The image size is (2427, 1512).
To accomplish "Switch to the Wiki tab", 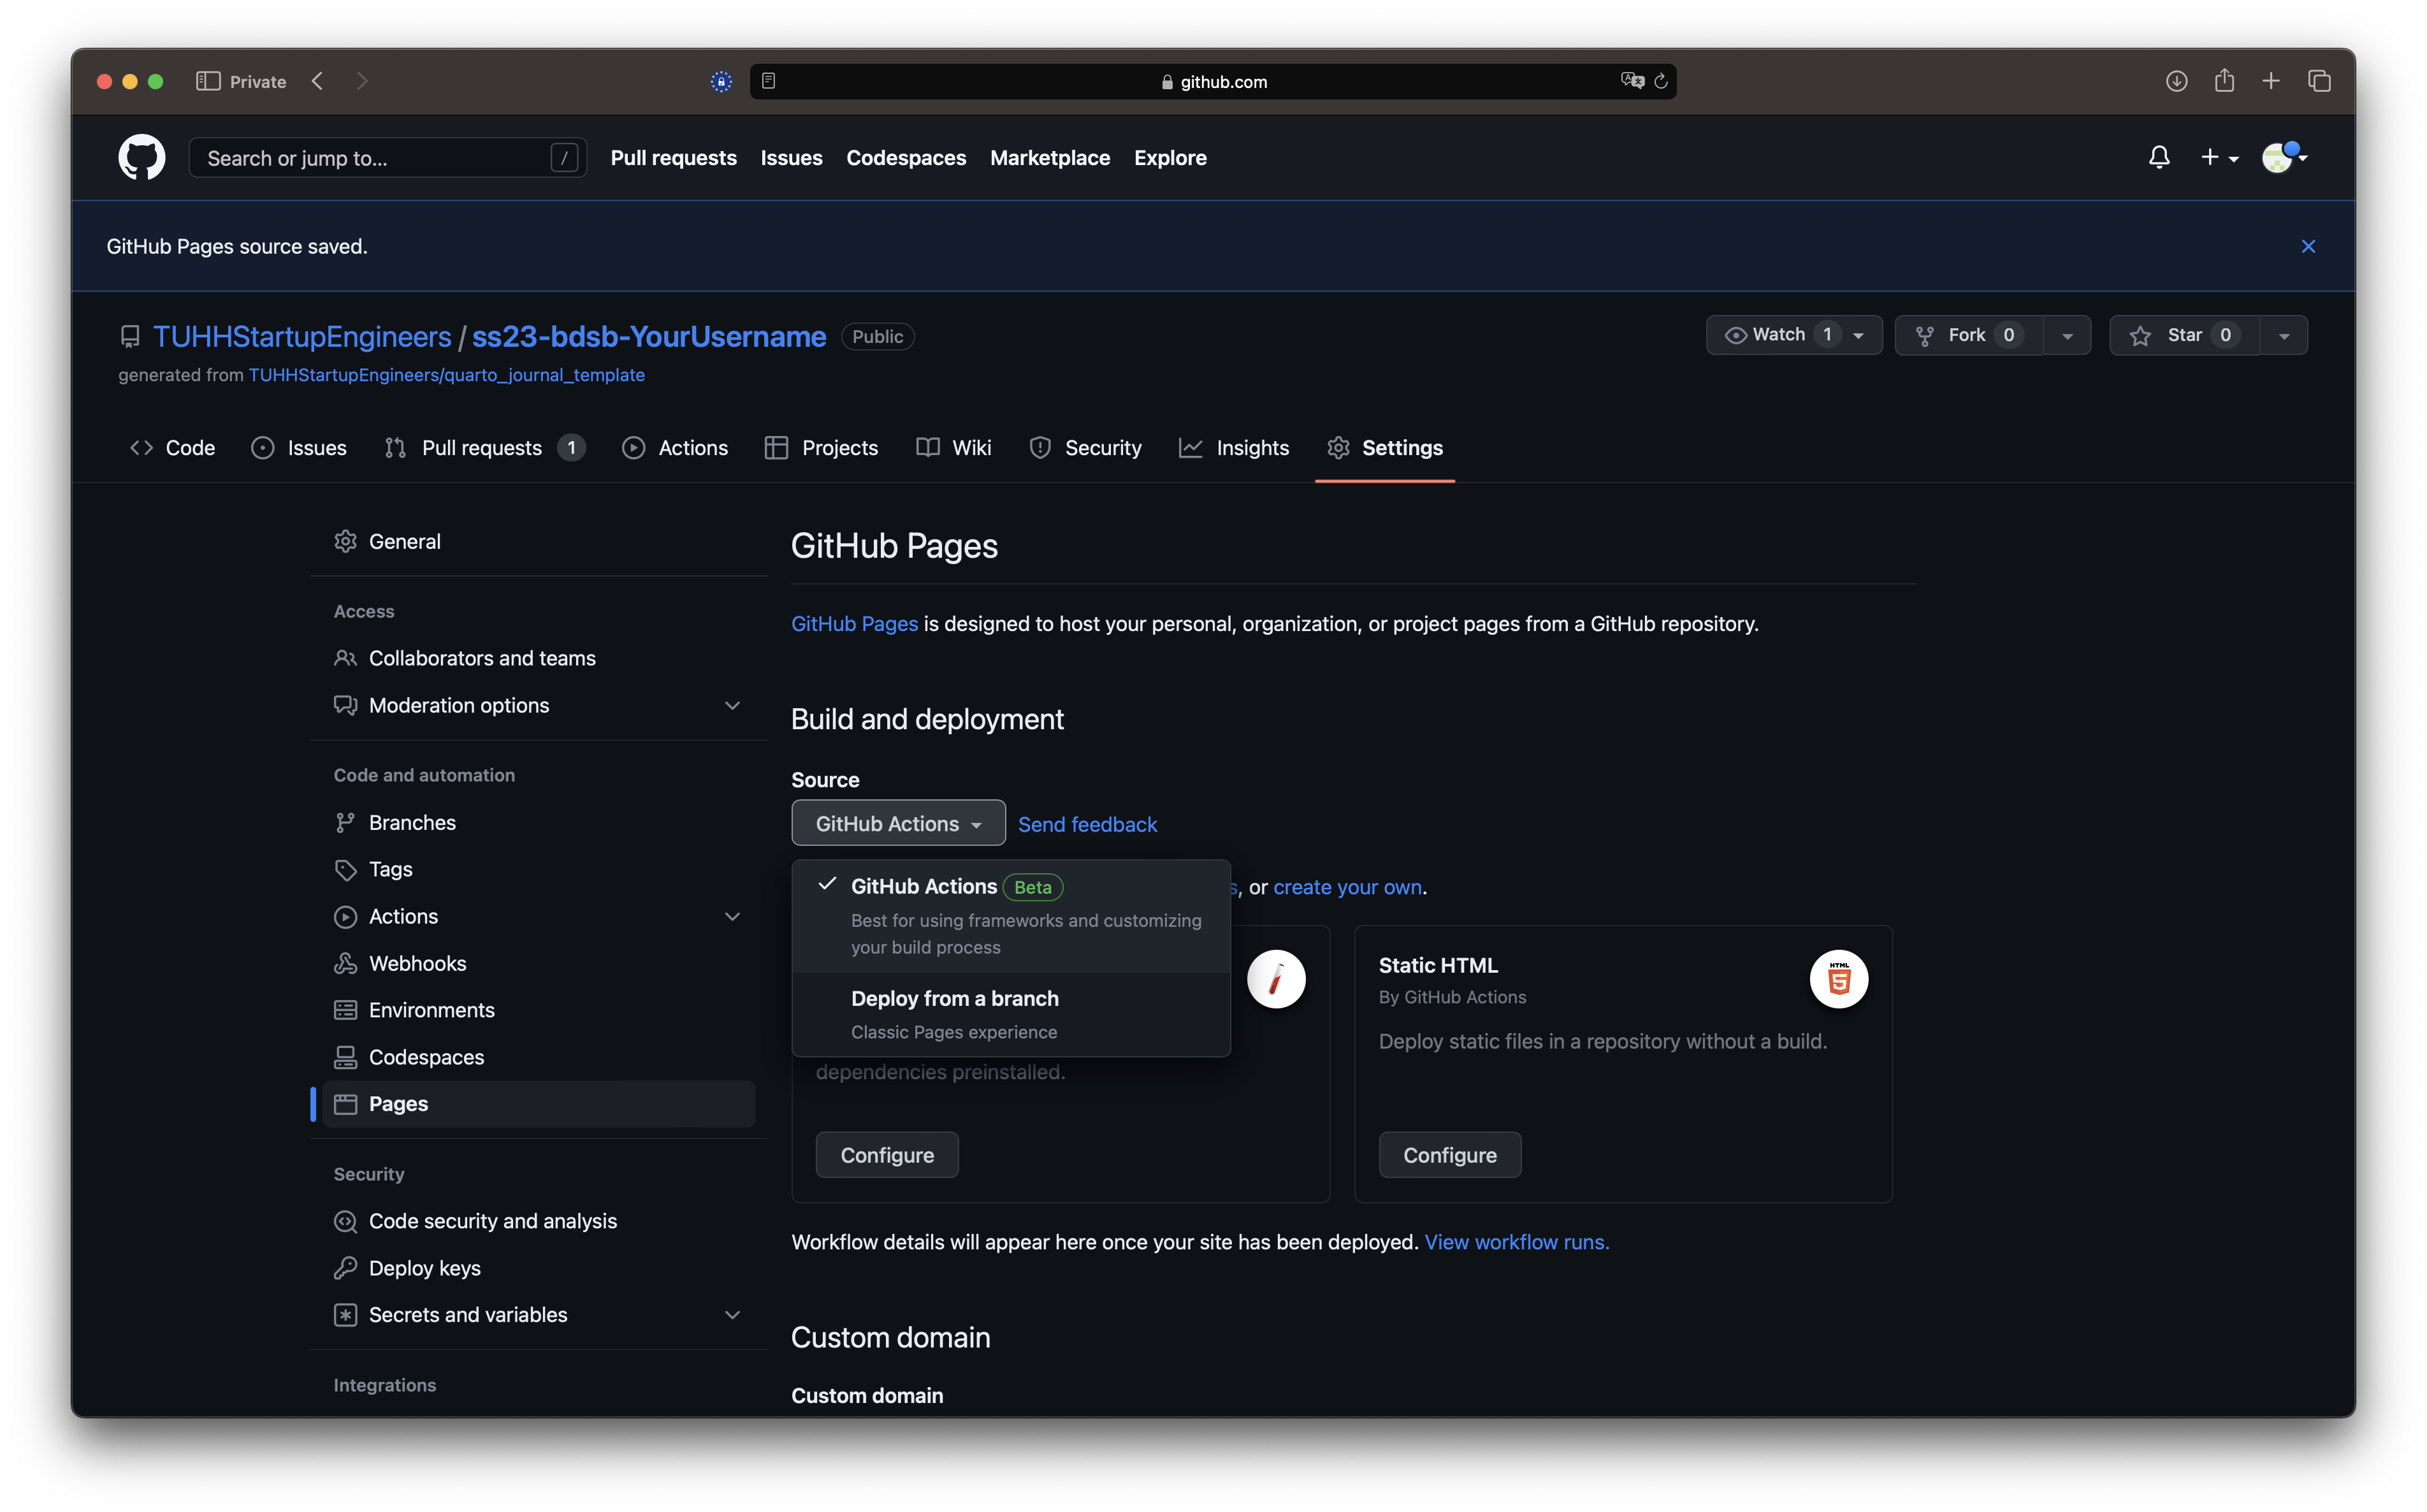I will (953, 447).
